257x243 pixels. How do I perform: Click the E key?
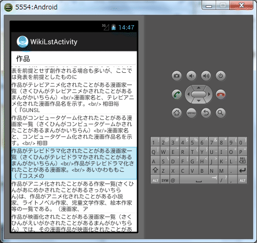click(174, 151)
